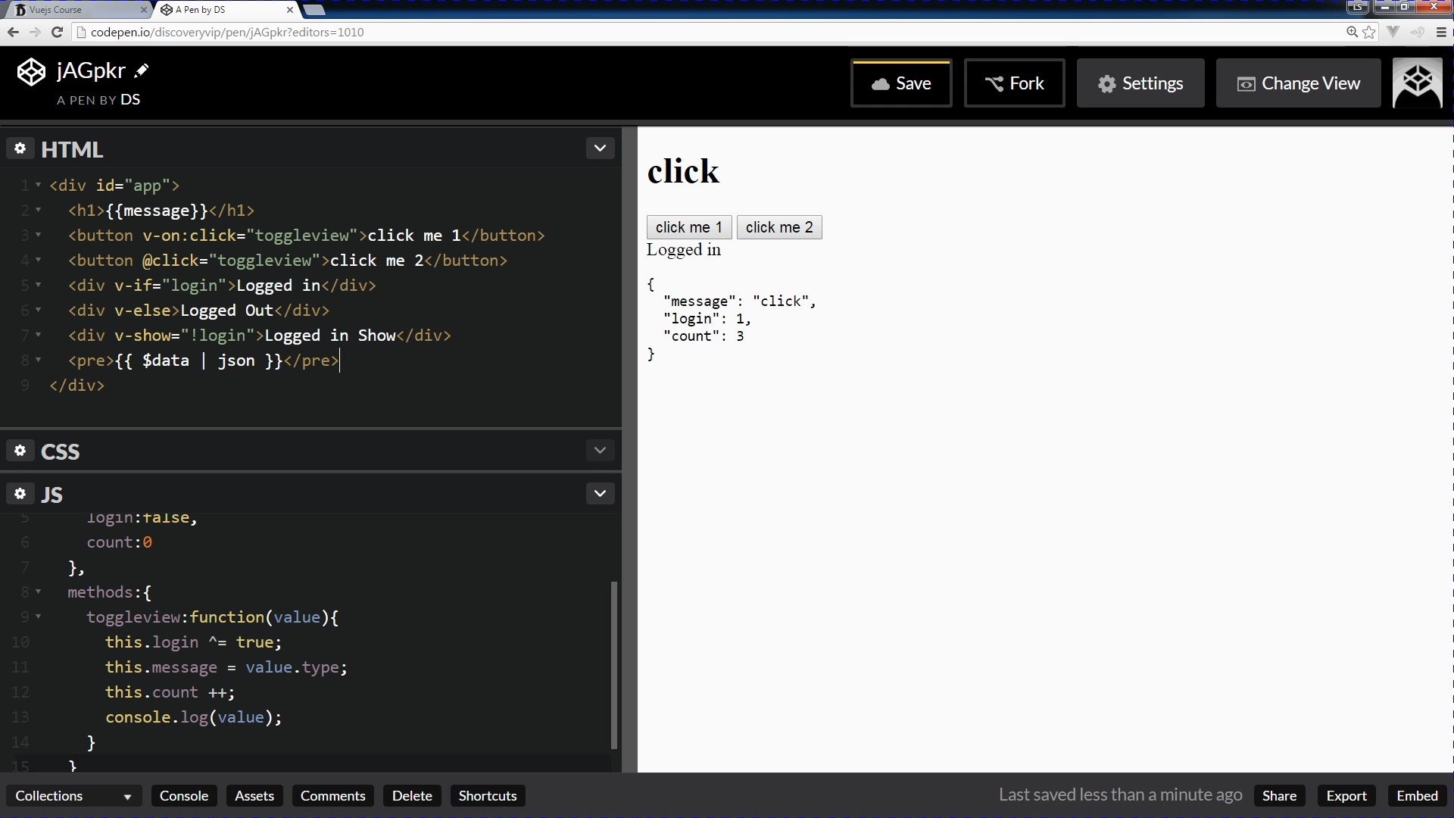Show keyboard Shortcuts
The image size is (1454, 818).
(488, 796)
